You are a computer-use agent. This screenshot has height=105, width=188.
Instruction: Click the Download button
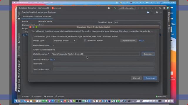tap(150, 78)
